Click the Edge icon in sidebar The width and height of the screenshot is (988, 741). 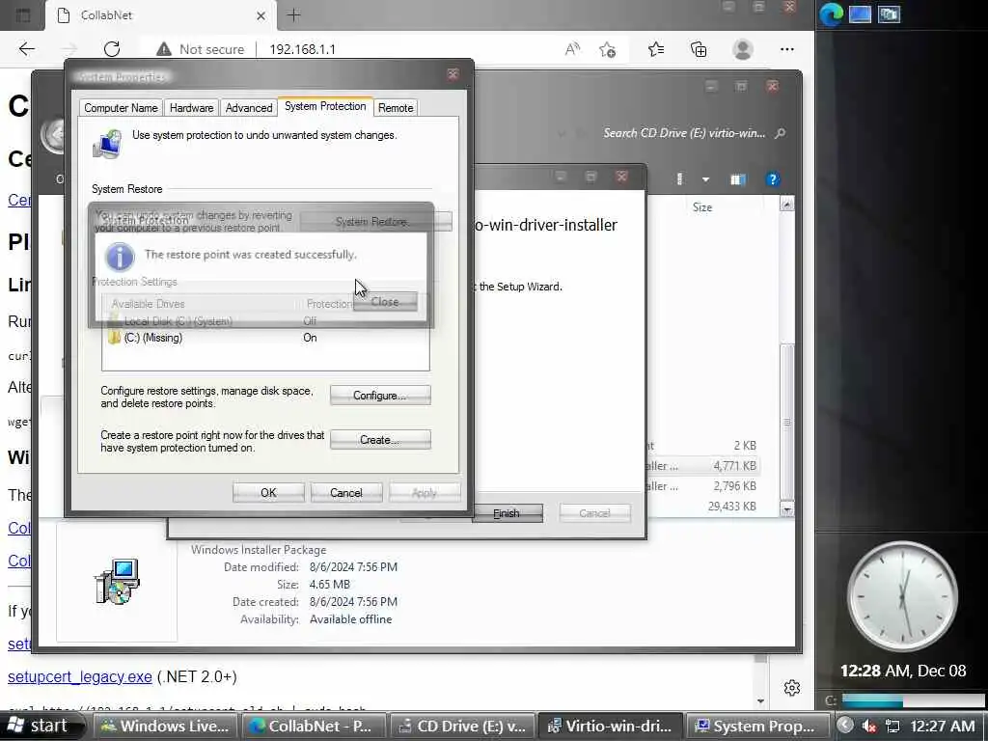tap(831, 14)
